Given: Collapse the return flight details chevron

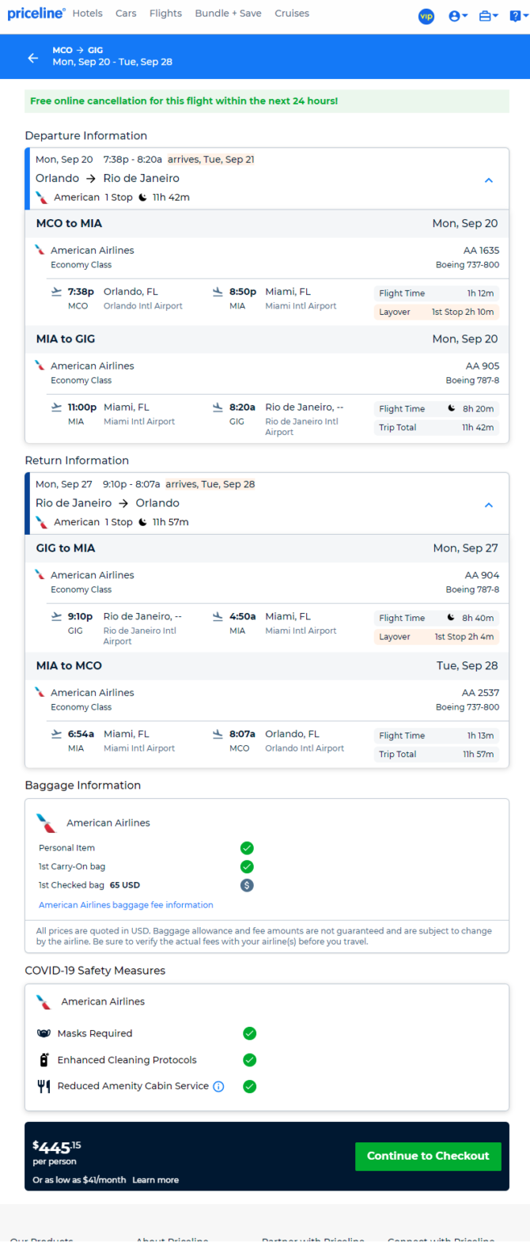Looking at the screenshot, I should pos(489,505).
